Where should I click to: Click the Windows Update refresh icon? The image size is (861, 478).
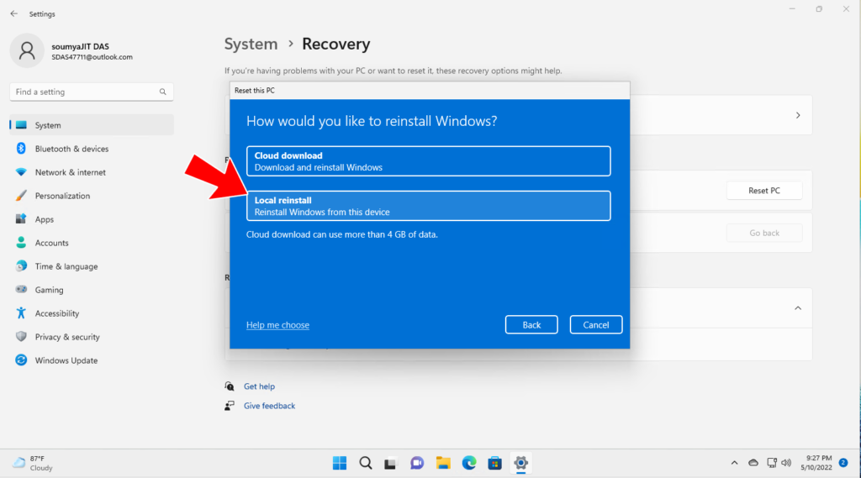[21, 360]
